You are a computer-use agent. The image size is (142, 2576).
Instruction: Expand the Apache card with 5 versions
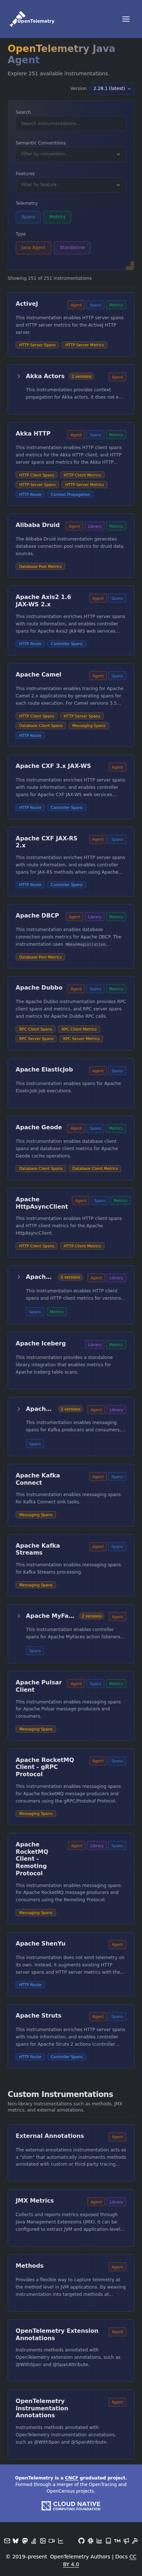tap(19, 1277)
